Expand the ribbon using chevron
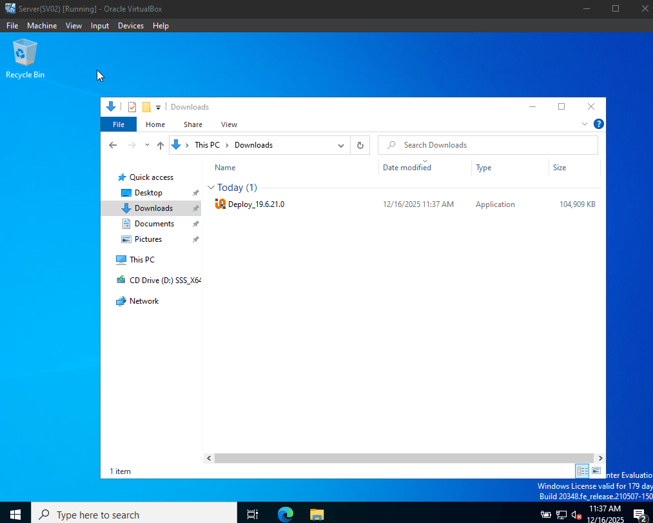653x523 pixels. (x=584, y=124)
